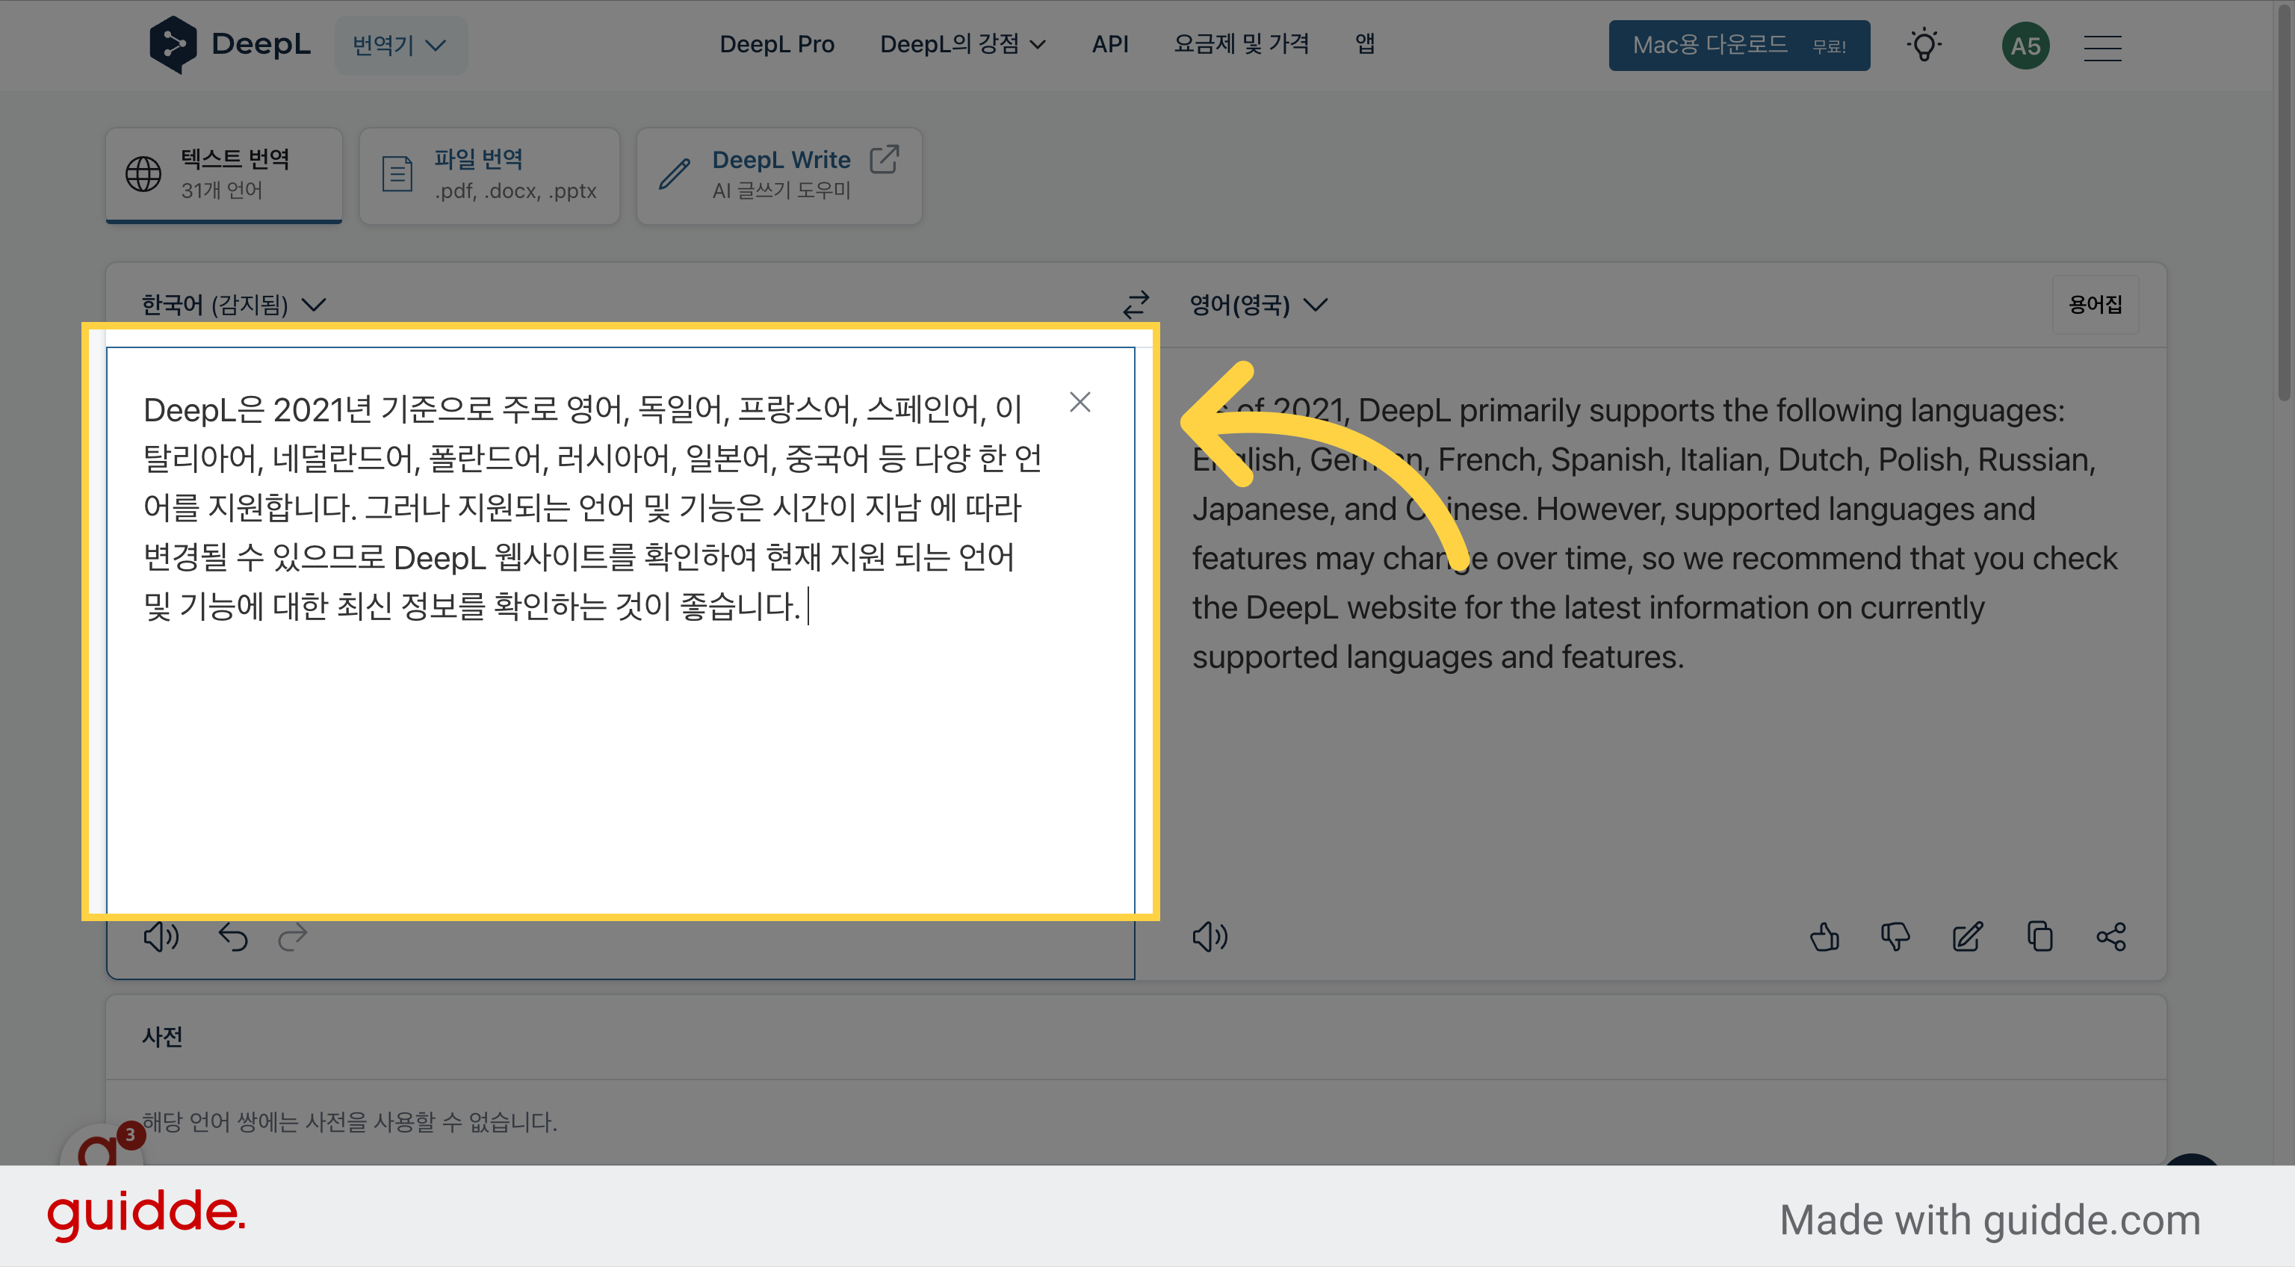Open the A5 account avatar
The image size is (2295, 1267).
click(2025, 46)
